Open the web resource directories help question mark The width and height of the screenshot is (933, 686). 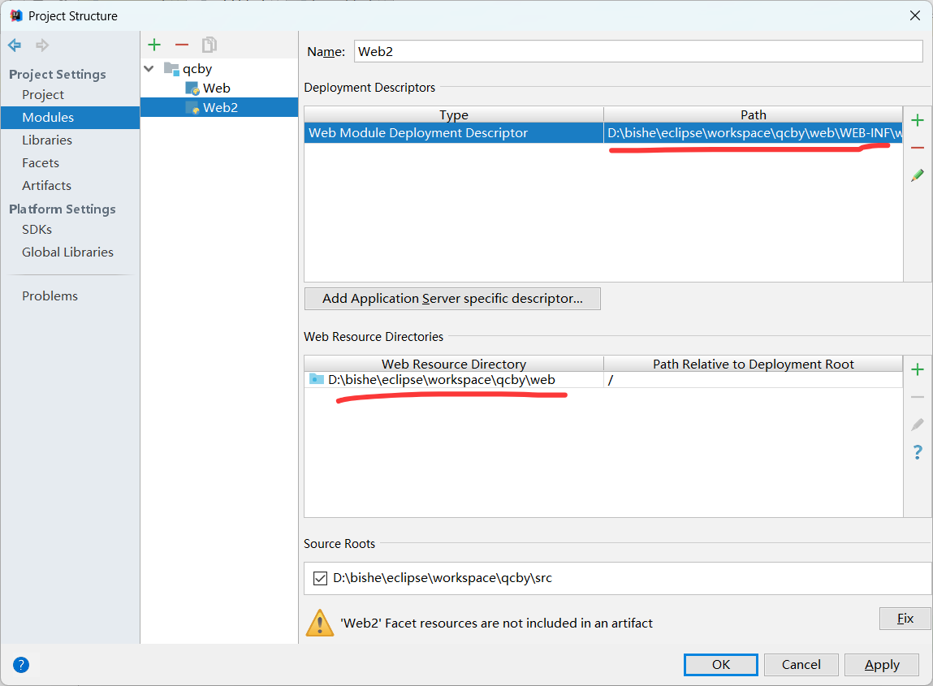click(x=918, y=452)
